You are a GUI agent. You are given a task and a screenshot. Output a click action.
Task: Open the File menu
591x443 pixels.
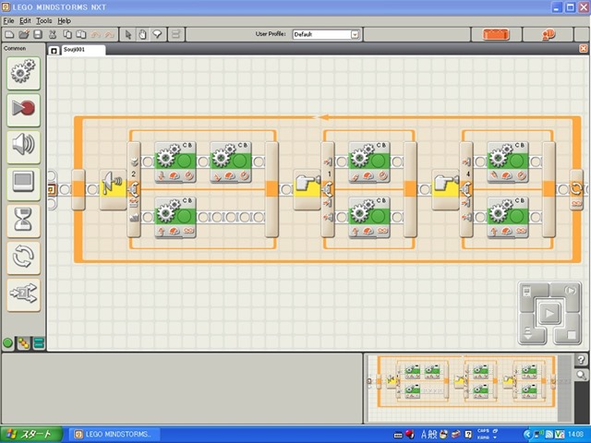[8, 20]
